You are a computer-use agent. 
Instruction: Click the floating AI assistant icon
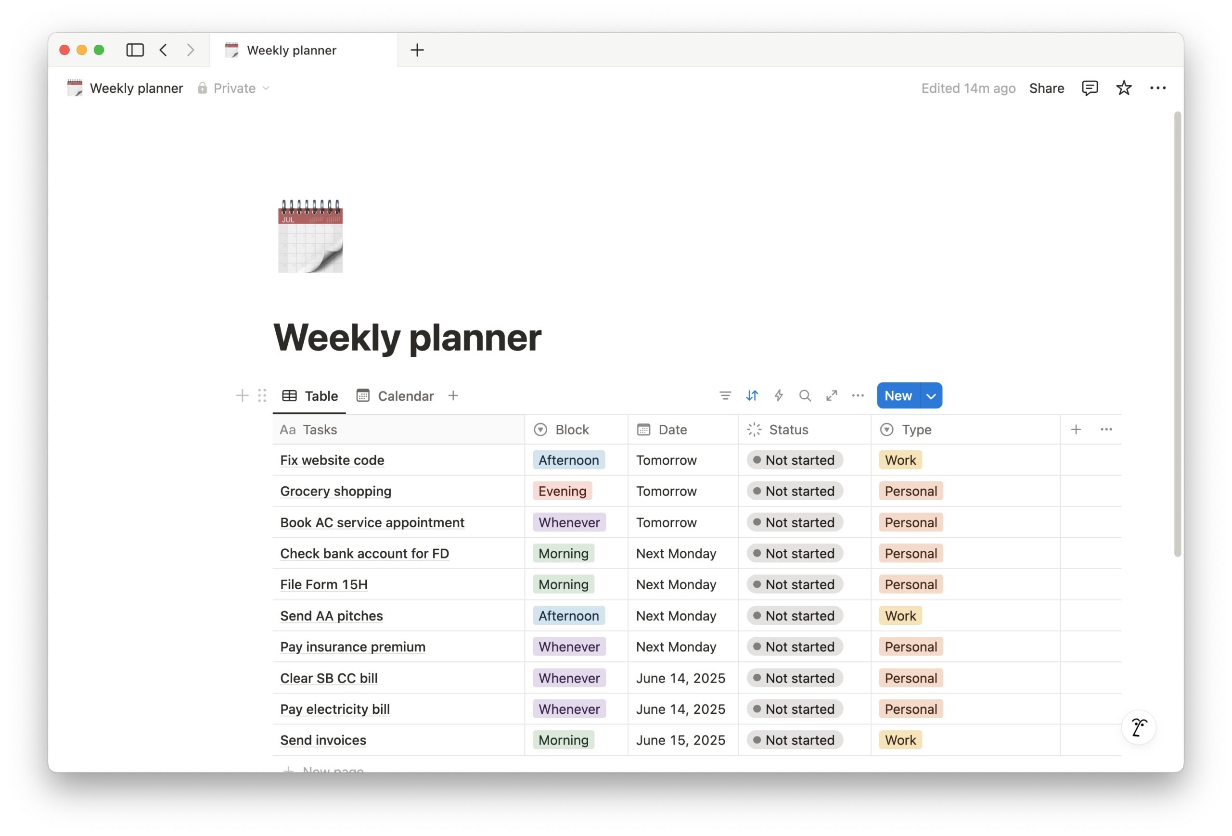coord(1138,727)
